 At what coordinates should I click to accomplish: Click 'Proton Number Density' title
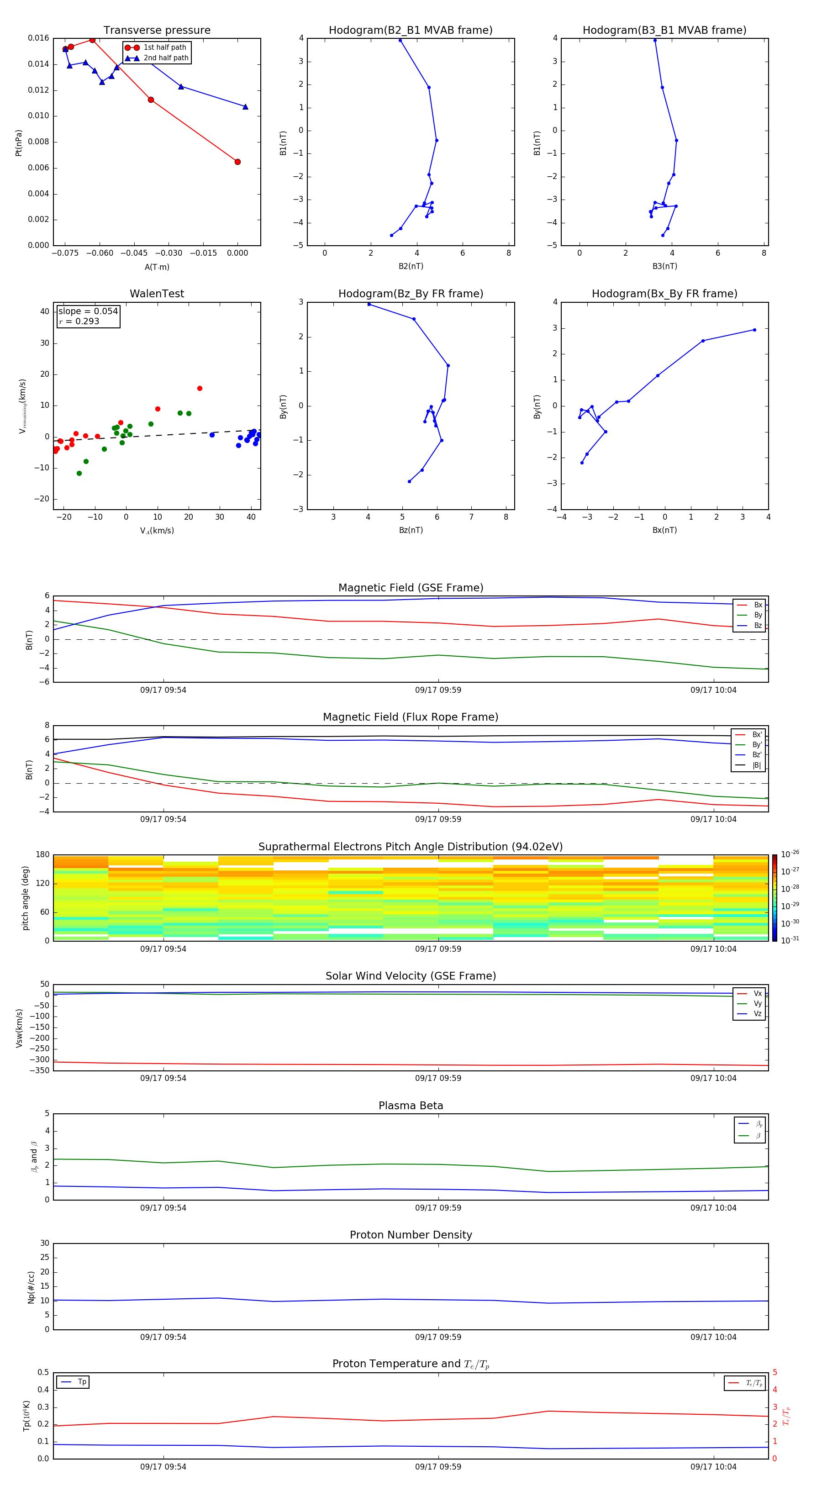[x=411, y=1235]
